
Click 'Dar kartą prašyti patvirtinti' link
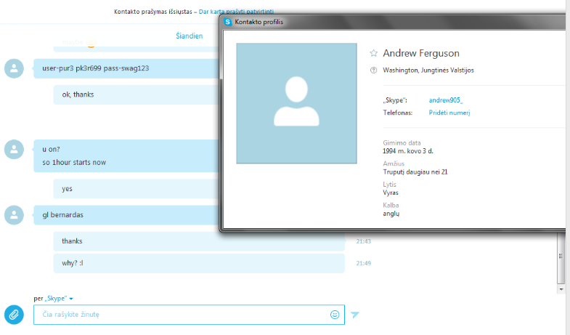(236, 12)
